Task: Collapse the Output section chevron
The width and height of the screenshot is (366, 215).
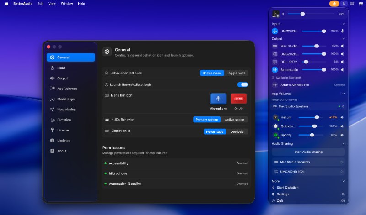Action: point(344,39)
